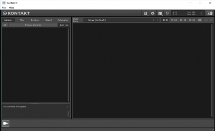The image size is (215, 131).
Task: Click the Instrument Navigator scrollbar
Action: 68,113
